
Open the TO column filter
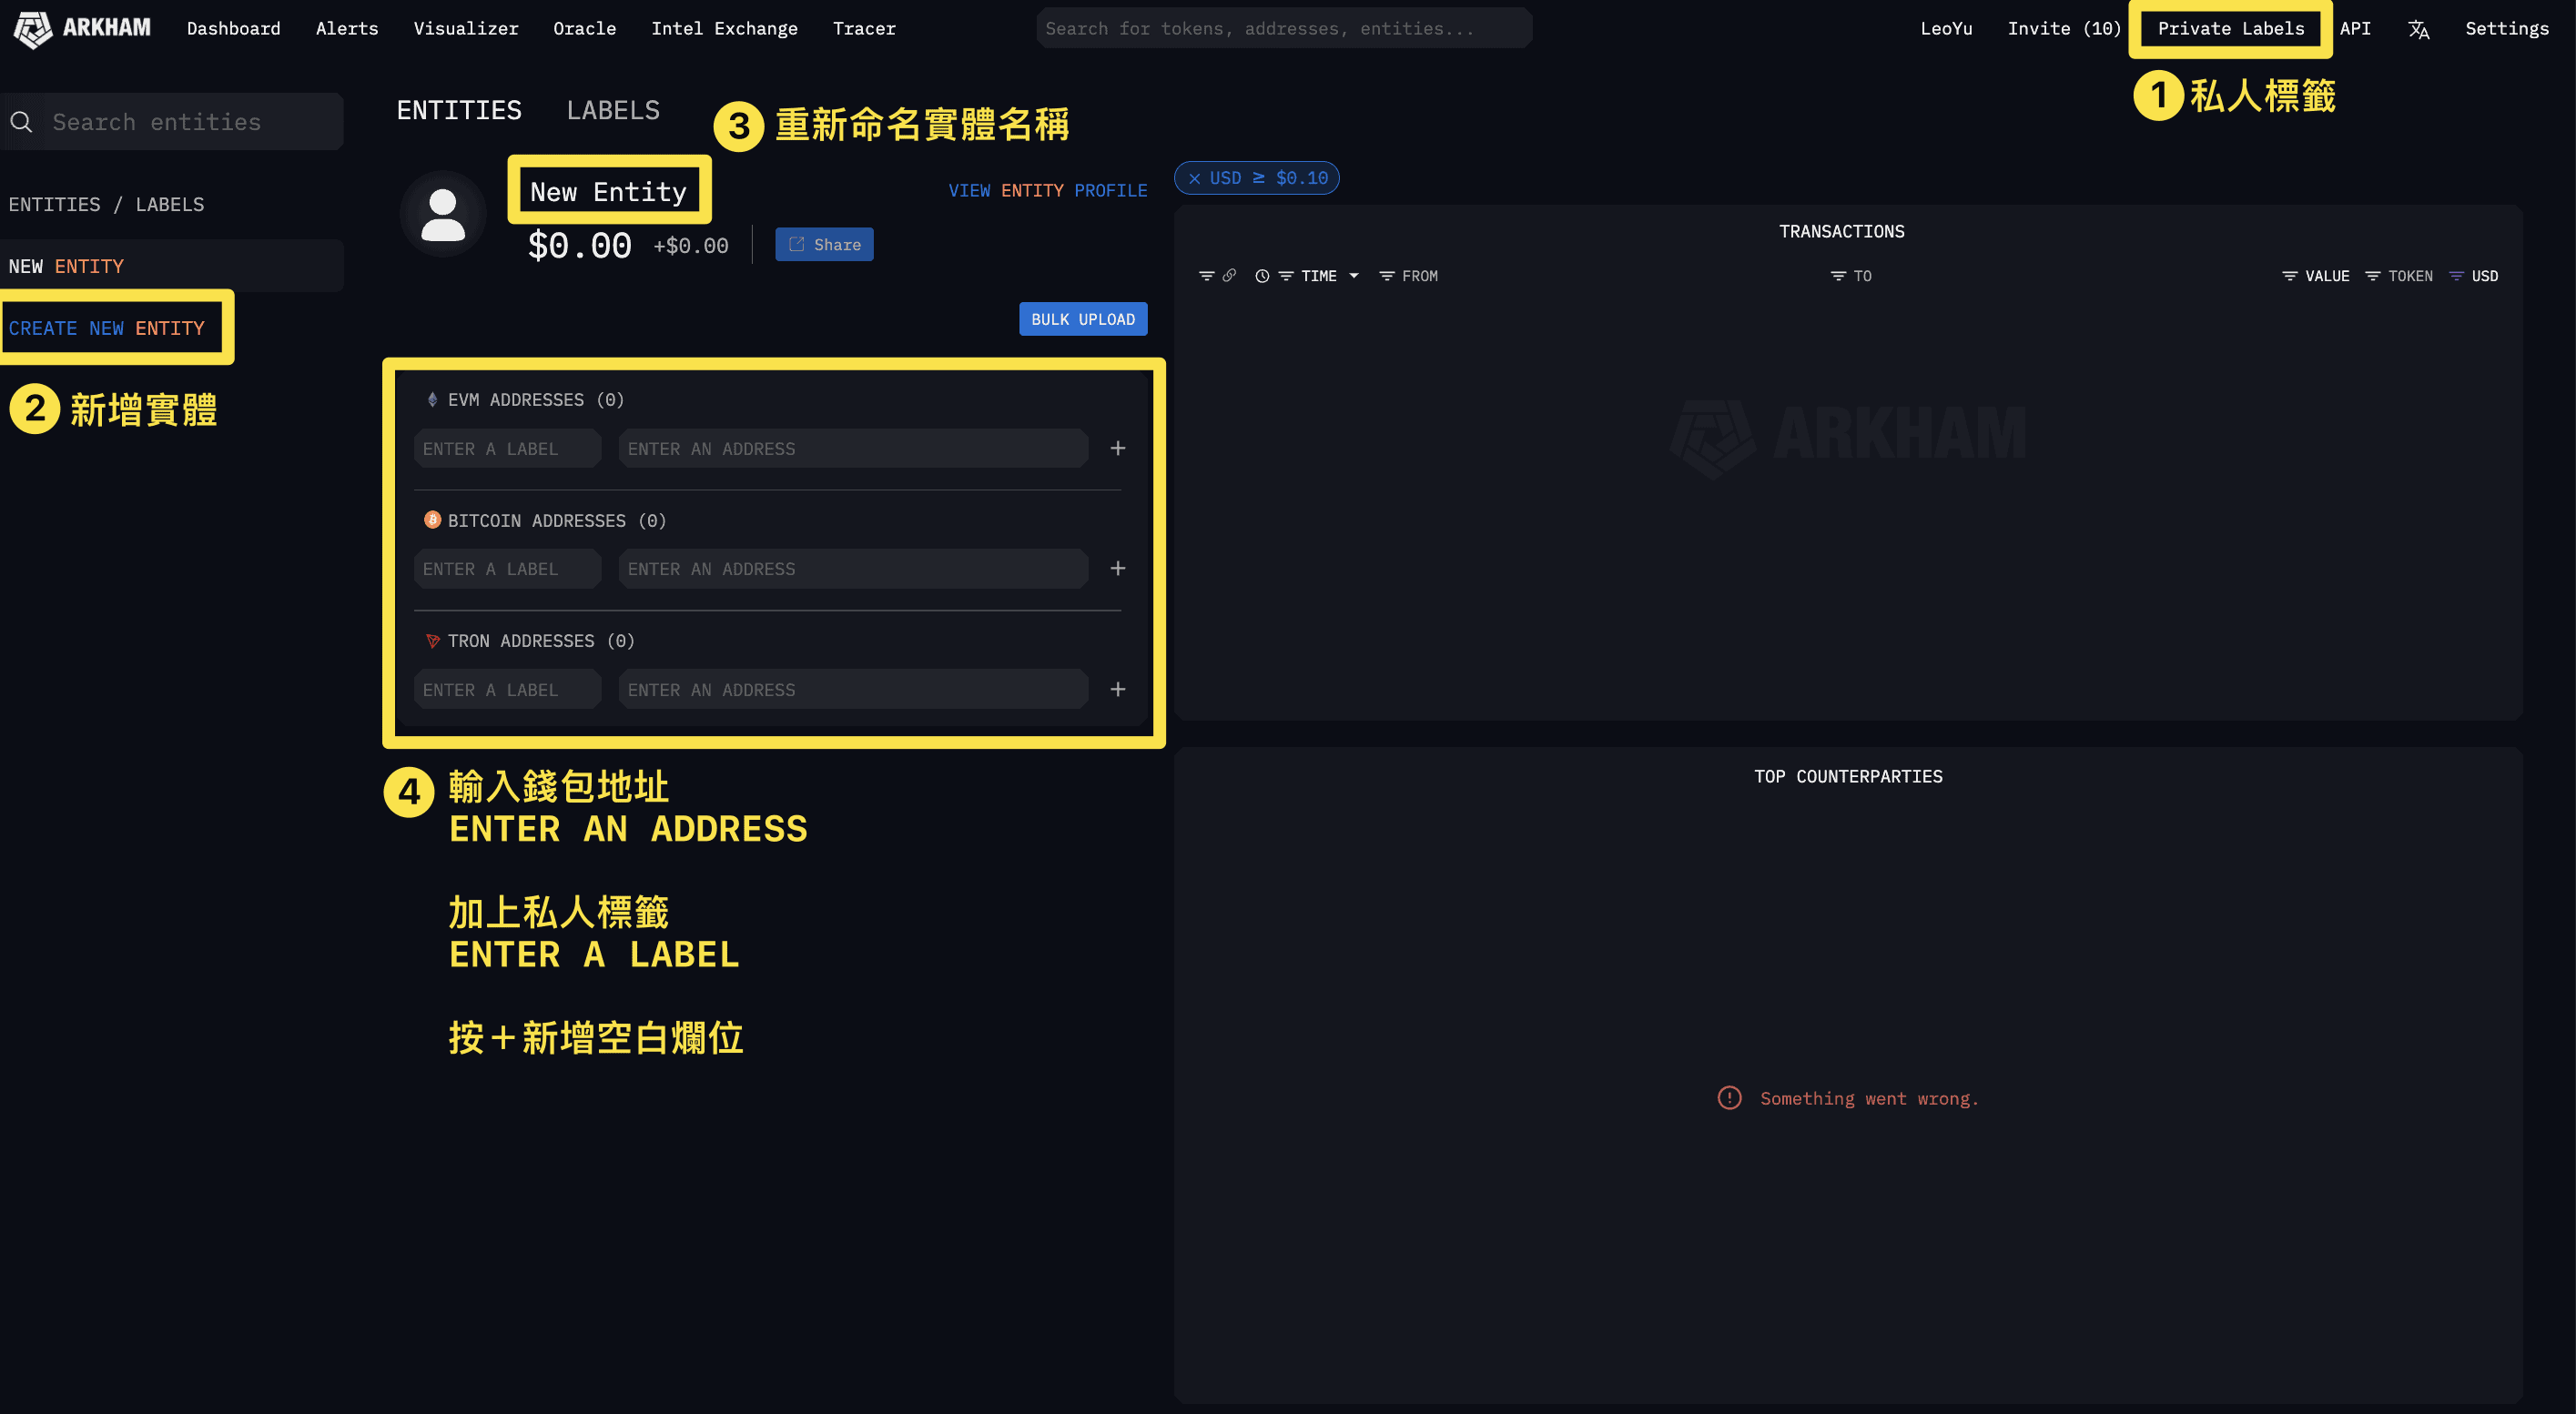(1838, 276)
